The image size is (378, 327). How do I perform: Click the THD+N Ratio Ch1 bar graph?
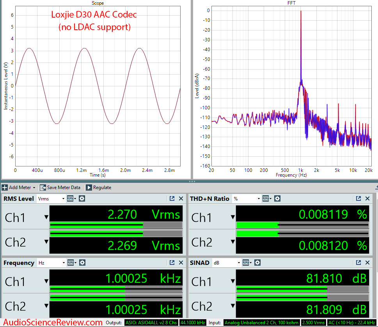[x=302, y=225]
